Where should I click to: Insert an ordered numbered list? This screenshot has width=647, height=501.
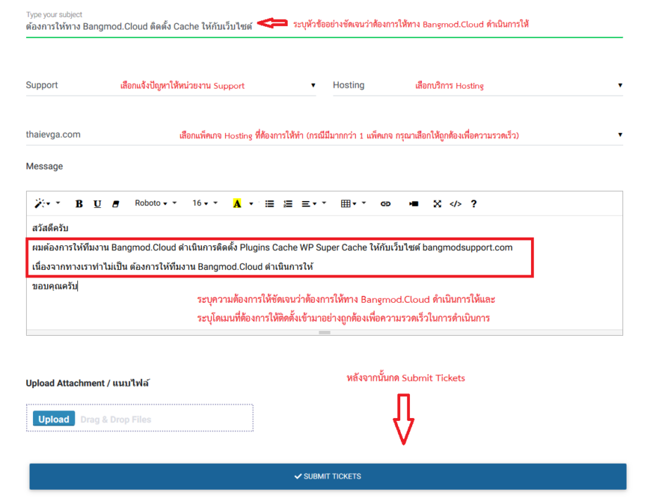tap(288, 204)
